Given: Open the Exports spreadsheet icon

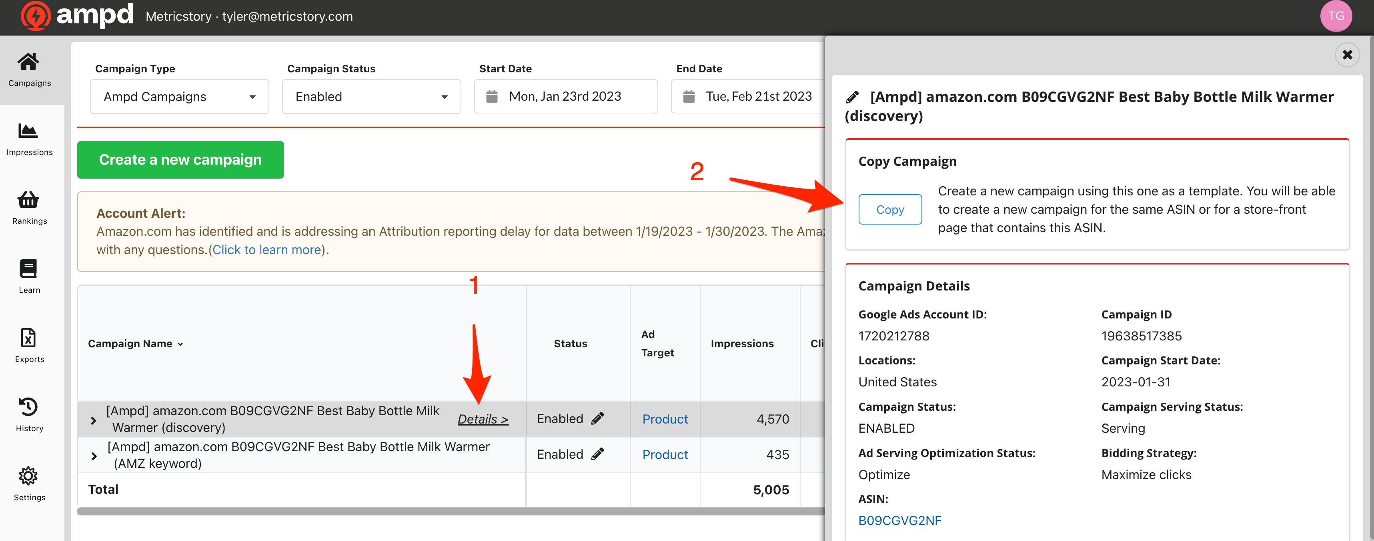Looking at the screenshot, I should pos(28,338).
